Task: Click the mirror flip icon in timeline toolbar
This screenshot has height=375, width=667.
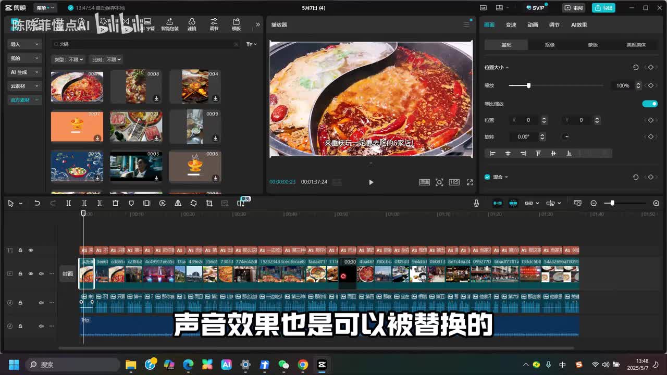Action: pos(178,203)
